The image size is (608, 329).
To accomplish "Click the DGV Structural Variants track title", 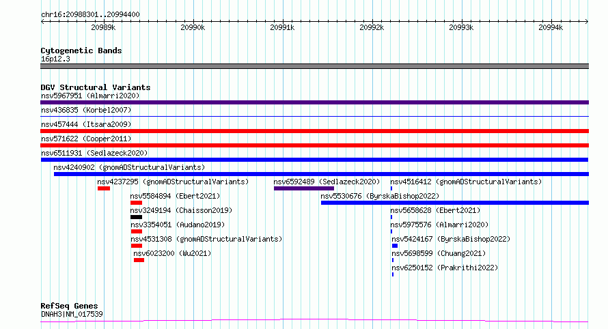I will click(96, 87).
